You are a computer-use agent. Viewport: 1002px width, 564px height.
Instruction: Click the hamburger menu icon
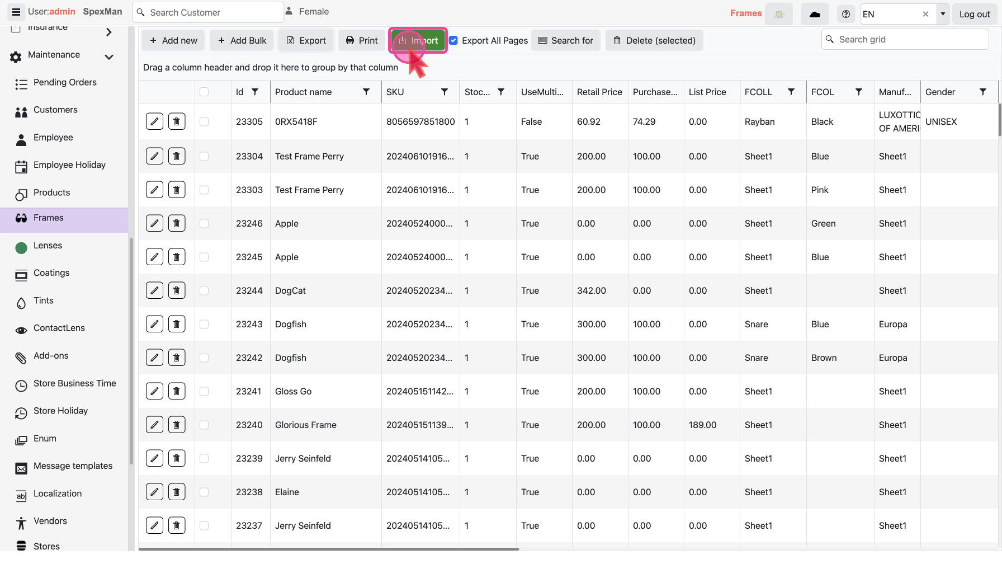tap(16, 12)
